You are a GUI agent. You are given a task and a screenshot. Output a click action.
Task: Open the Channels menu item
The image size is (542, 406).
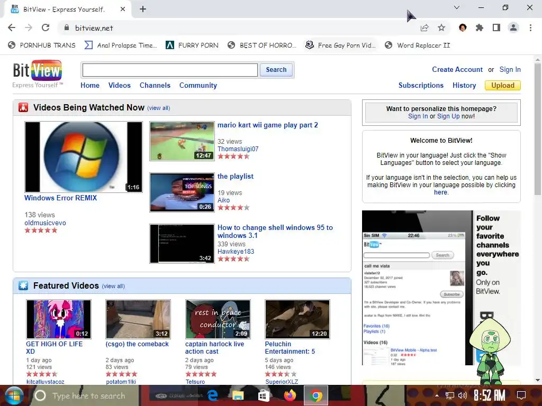155,85
